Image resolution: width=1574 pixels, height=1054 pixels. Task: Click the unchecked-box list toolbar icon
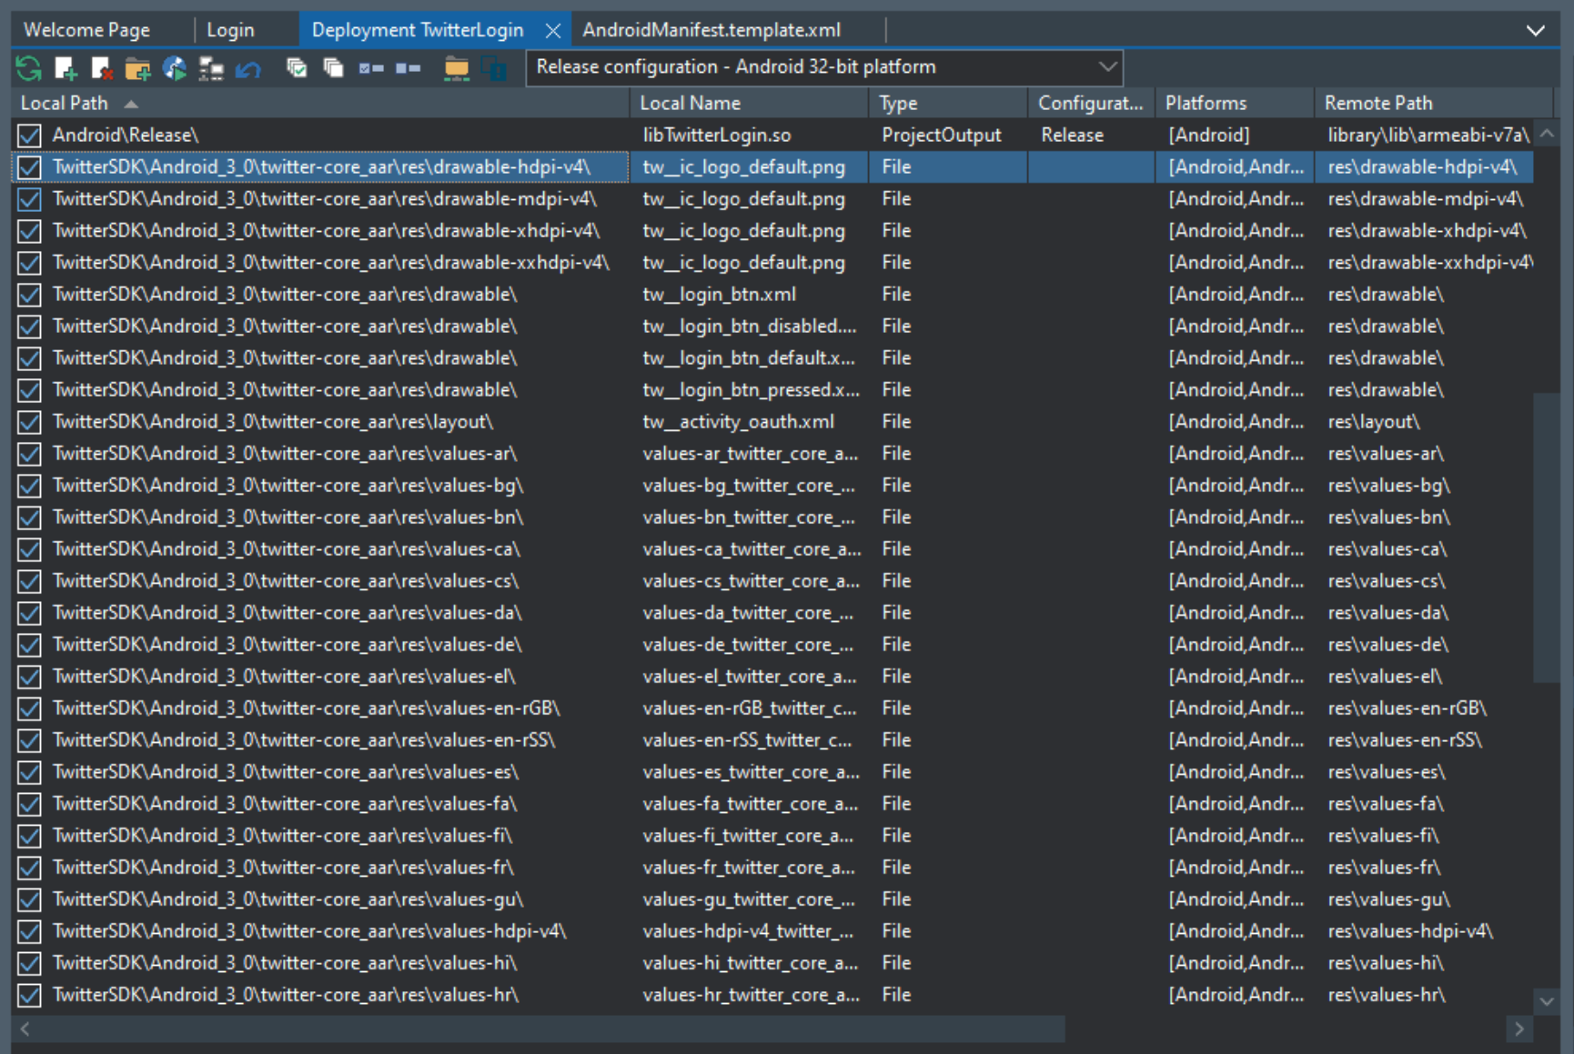pos(409,68)
